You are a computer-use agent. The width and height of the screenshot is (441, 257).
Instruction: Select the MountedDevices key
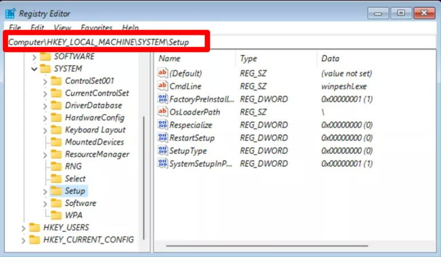pyautogui.click(x=94, y=142)
